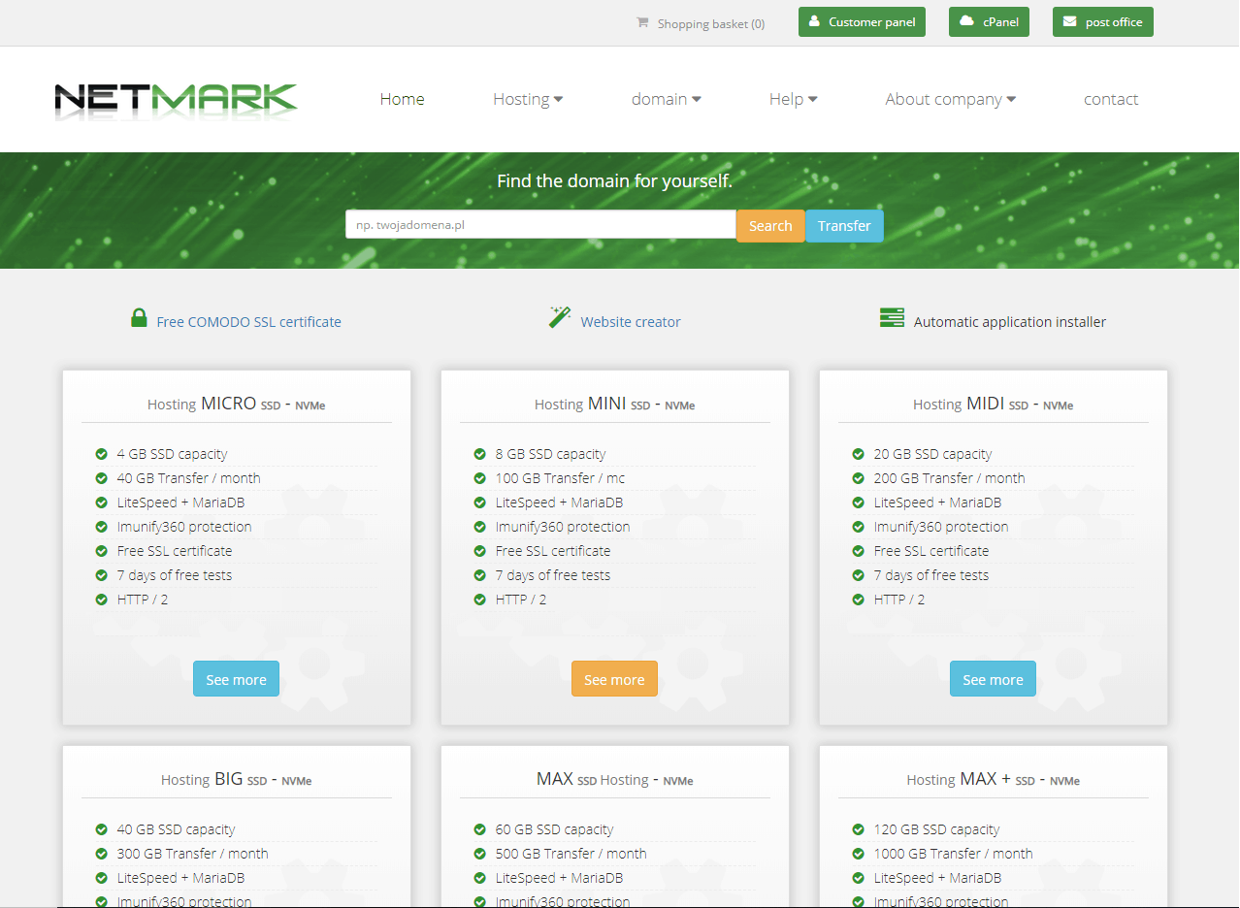Viewport: 1240px width, 908px height.
Task: Open the post office webmail
Action: click(x=1103, y=21)
